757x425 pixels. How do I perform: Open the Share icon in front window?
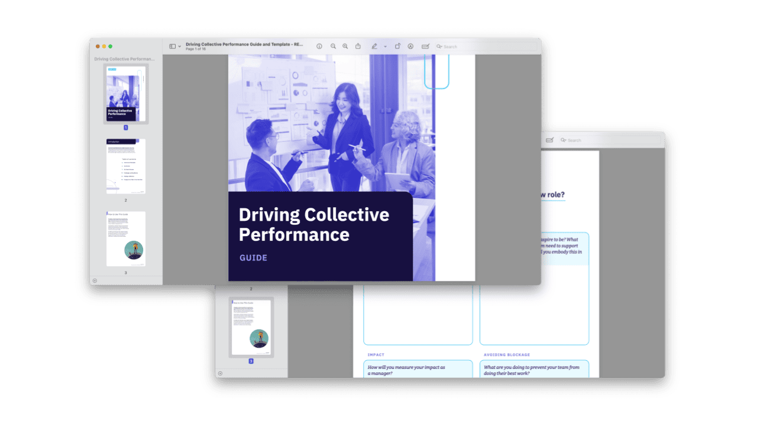click(358, 46)
